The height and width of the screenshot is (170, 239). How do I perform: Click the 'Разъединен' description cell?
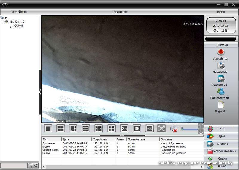click(x=168, y=150)
